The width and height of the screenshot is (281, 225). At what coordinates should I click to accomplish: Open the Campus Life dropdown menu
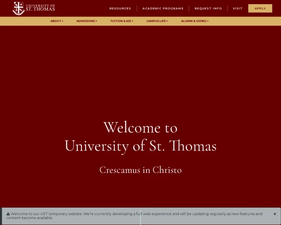coord(157,21)
